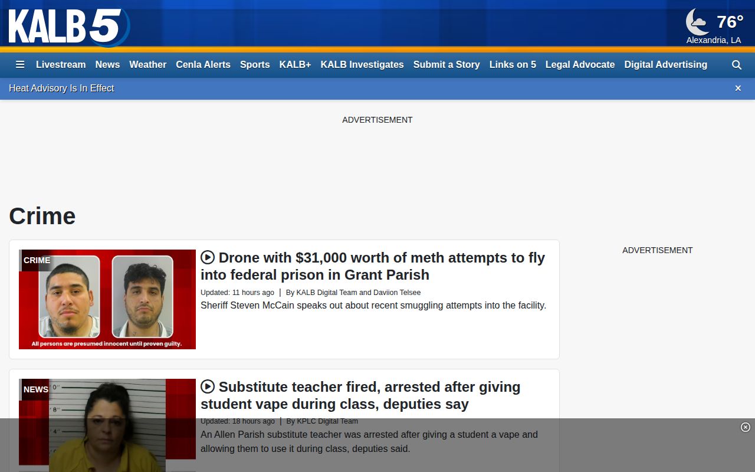
Task: Open KALB Investigates page
Action: 362,65
